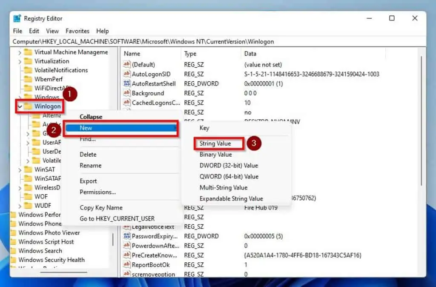Select the (Default) value string icon
The height and width of the screenshot is (287, 436).
[126, 65]
